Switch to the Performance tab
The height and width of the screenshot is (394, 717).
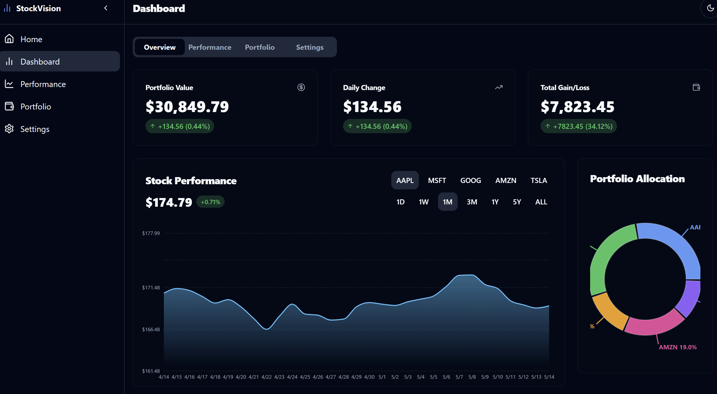(210, 47)
